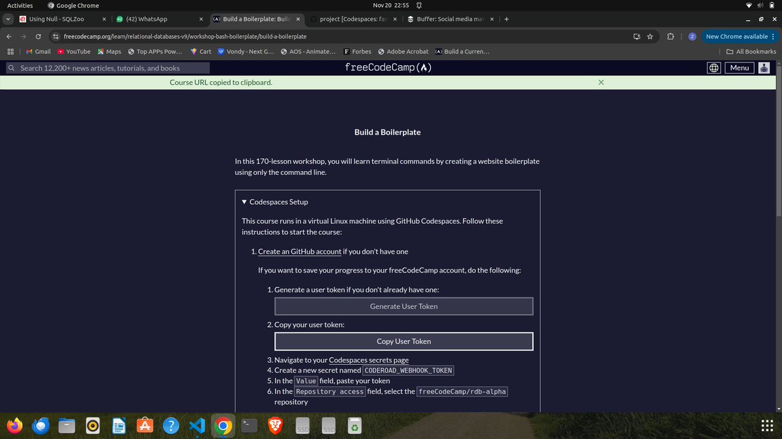Open Forbes bookmark

357,51
